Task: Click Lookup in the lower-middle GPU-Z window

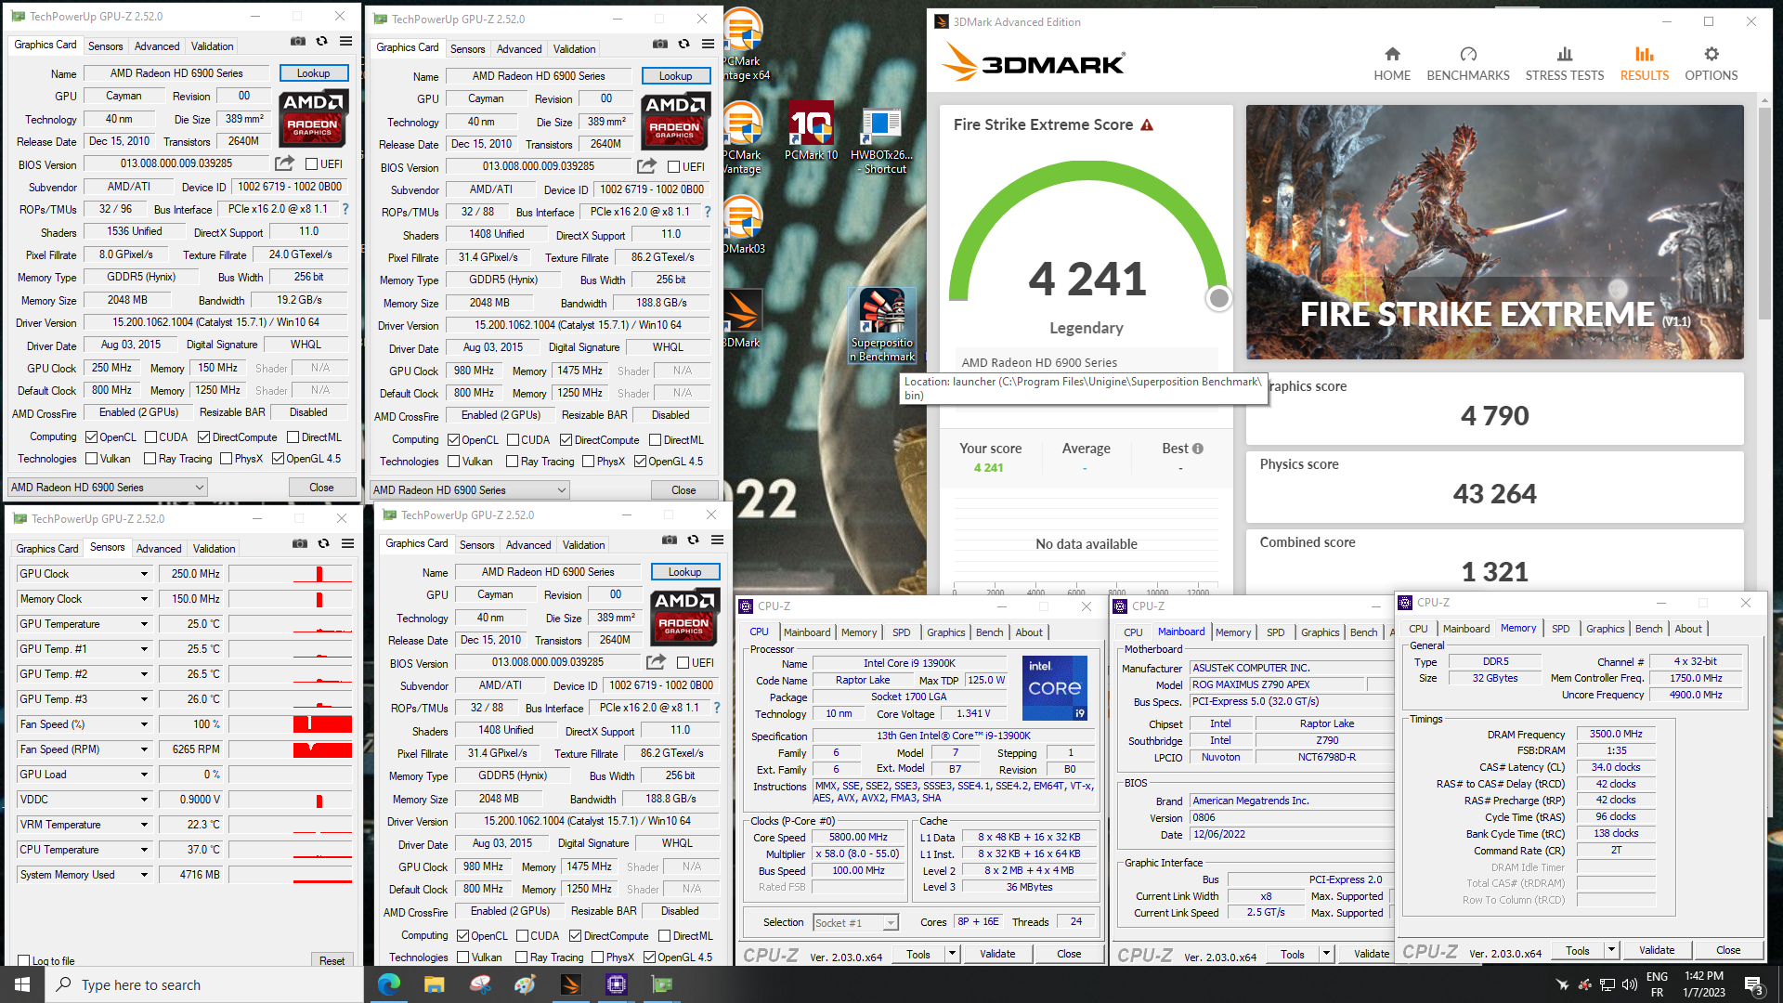Action: coord(684,572)
